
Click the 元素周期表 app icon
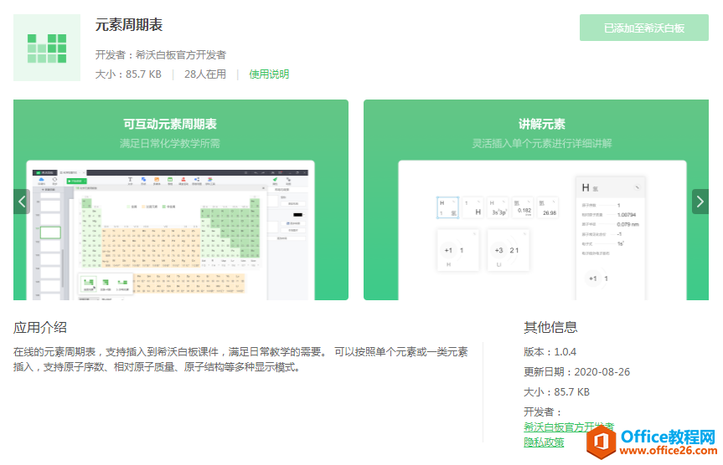point(47,48)
